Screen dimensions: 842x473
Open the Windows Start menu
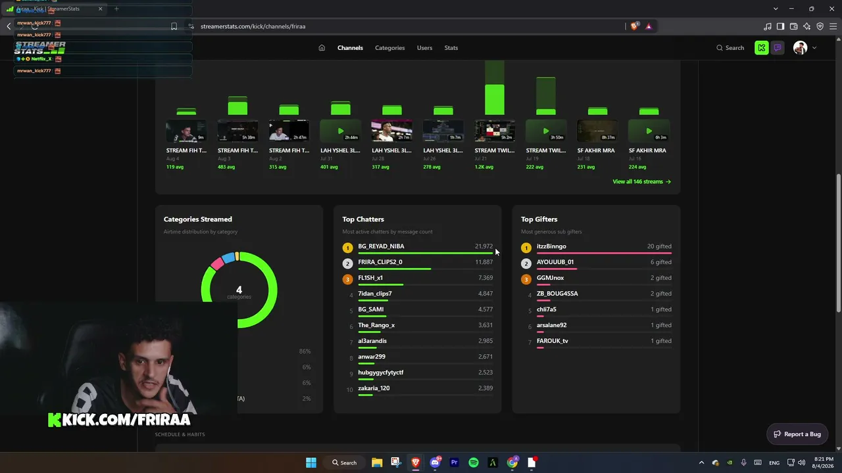[311, 462]
